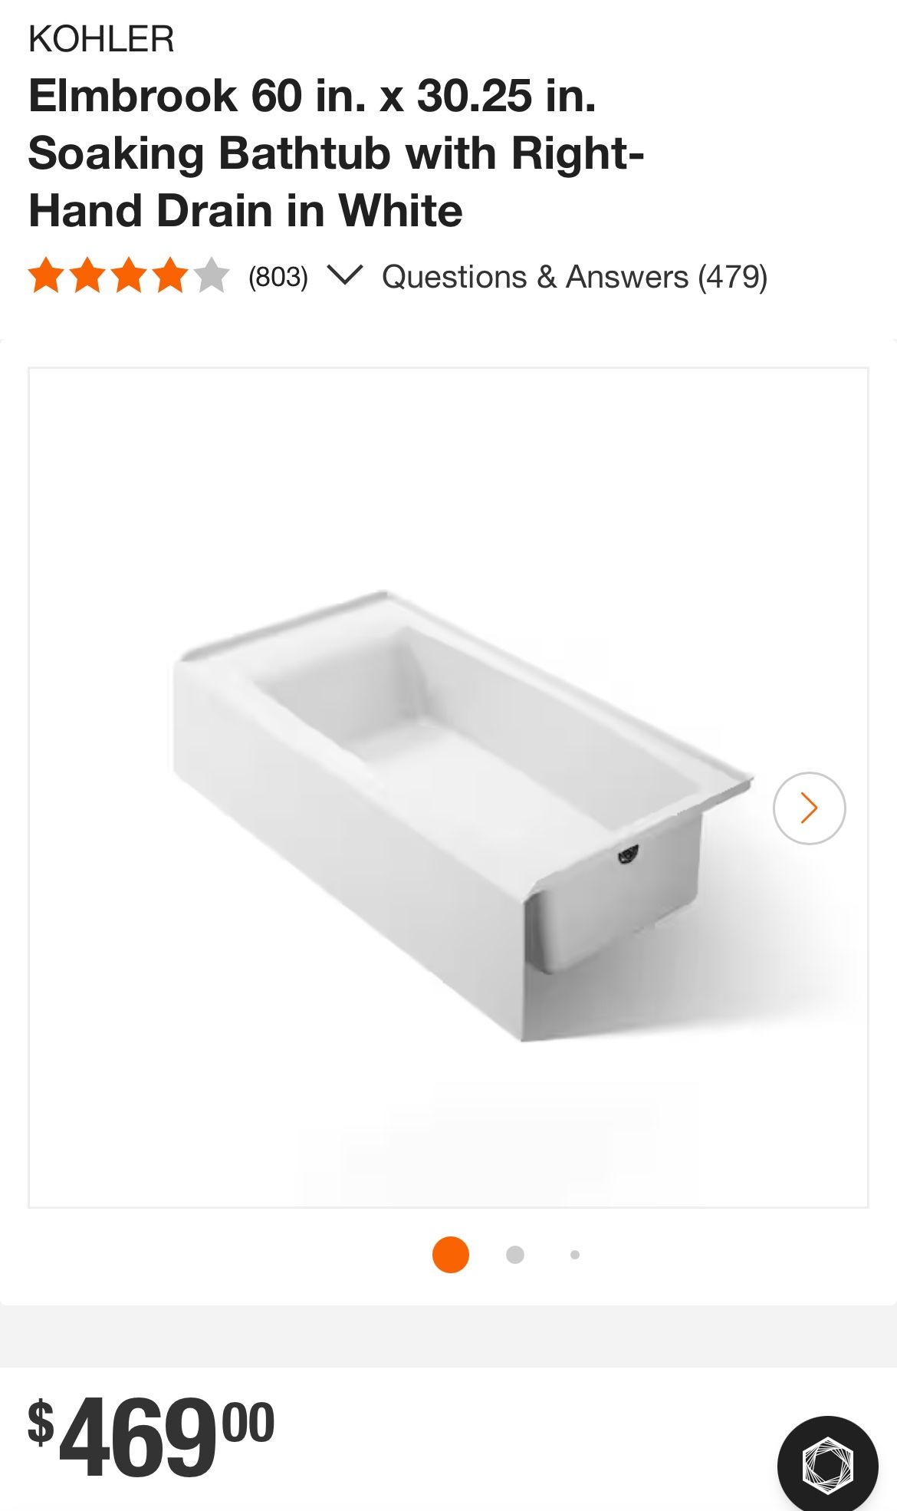
Task: Select the third small carousel dot
Action: pos(575,1255)
